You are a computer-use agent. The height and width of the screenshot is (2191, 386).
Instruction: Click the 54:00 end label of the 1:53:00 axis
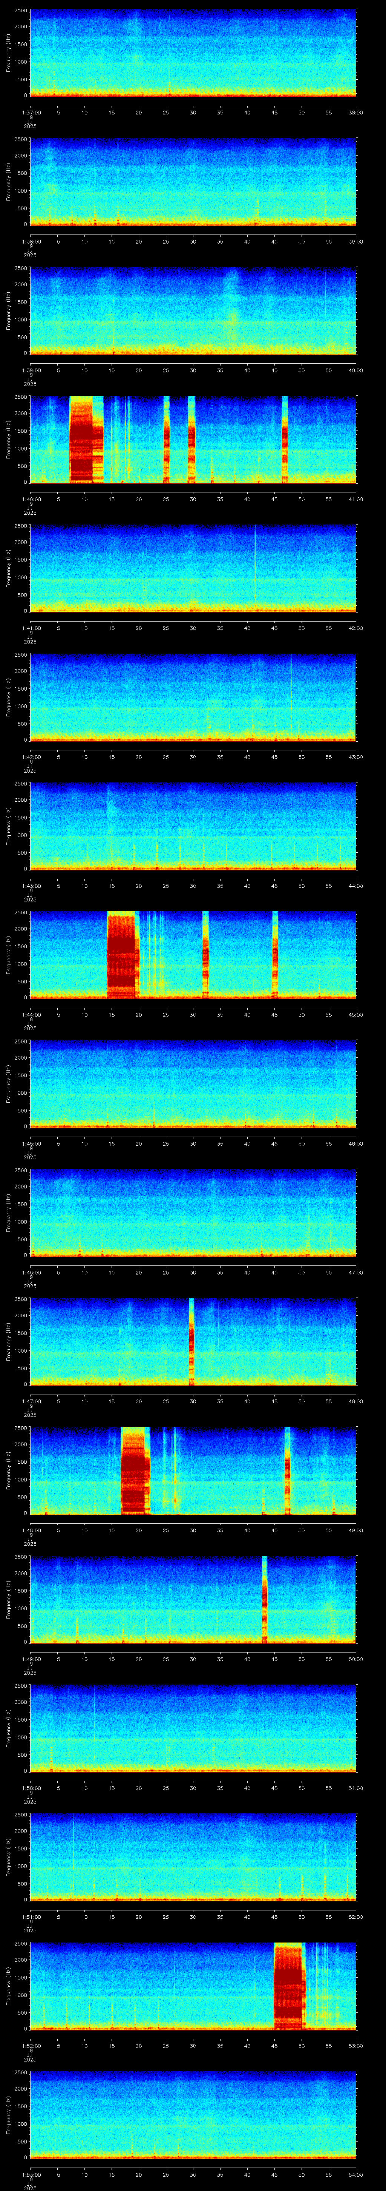pos(356,2174)
